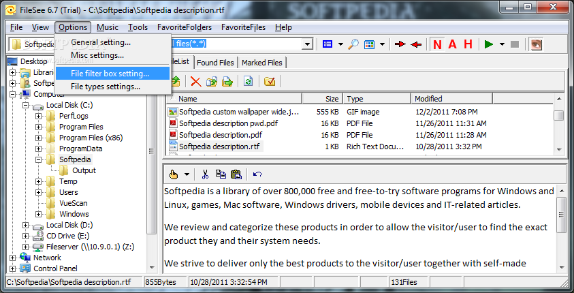Select Softpedia description pwd.pdf file
This screenshot has height=293, width=574.
click(x=228, y=123)
